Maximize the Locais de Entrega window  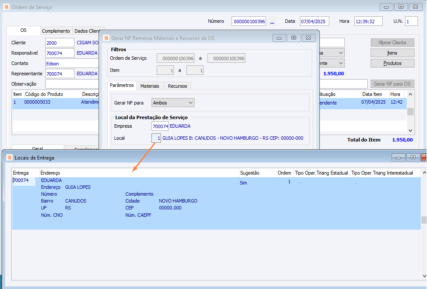point(413,157)
